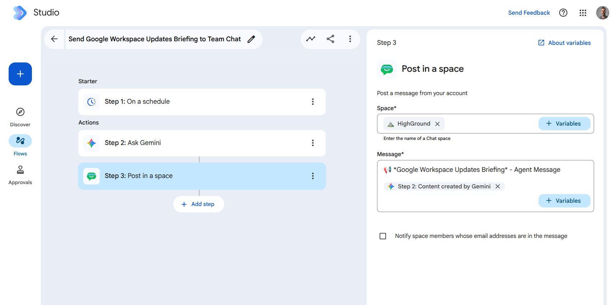Click the Chat icon in Step 3 row
Screen dimensions: 616x305
[91, 176]
